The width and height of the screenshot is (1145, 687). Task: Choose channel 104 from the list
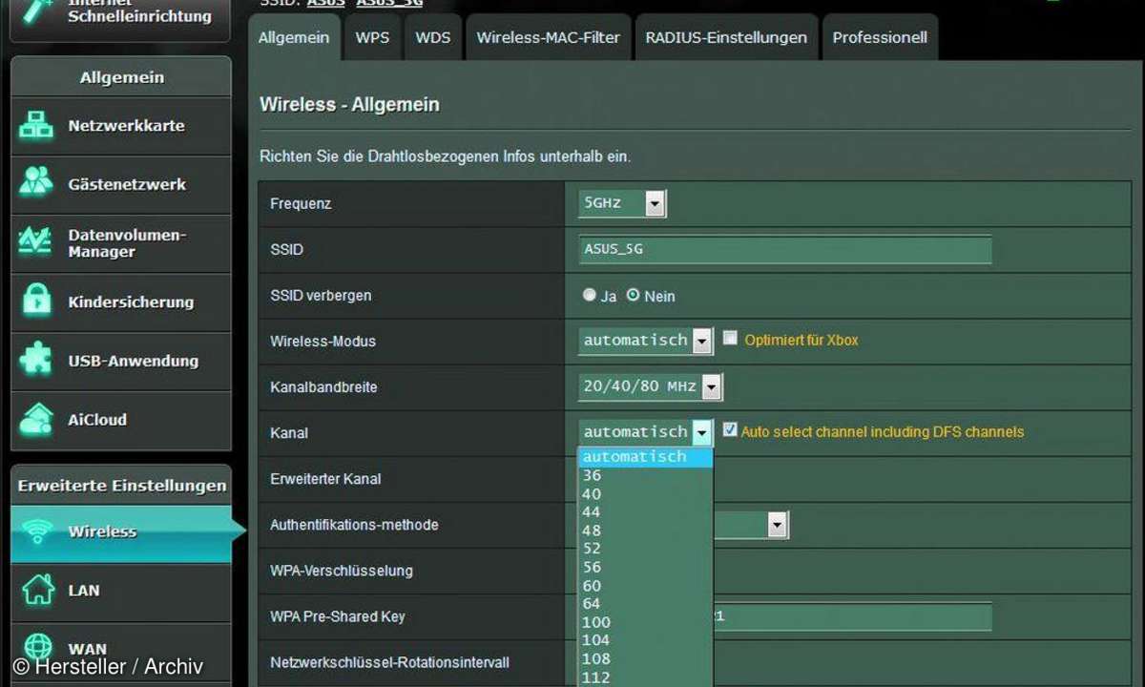click(645, 640)
